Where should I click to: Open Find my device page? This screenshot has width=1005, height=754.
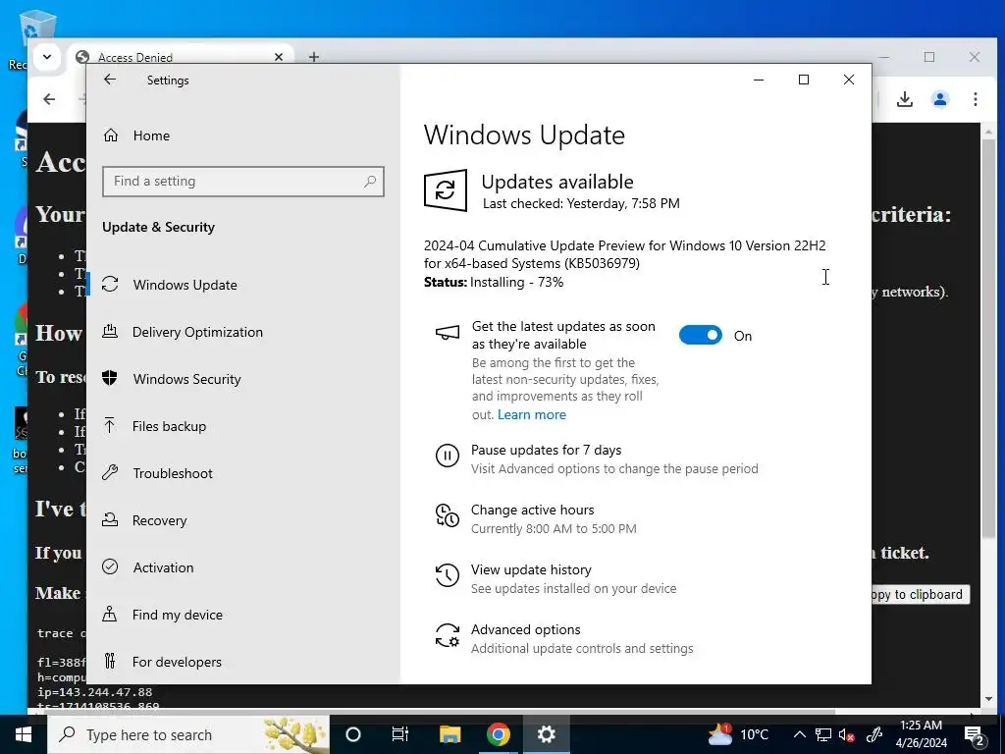[177, 615]
